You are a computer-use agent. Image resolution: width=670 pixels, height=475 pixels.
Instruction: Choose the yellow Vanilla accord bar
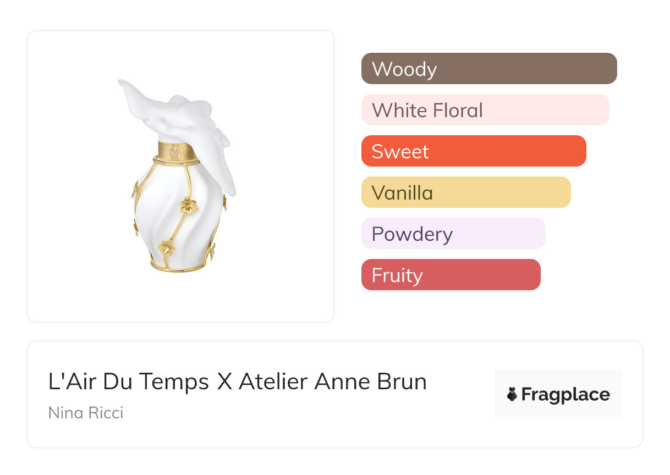[466, 192]
